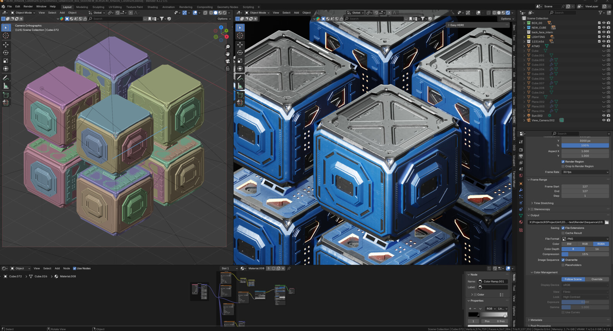Switch to the Geometry Nodes workspace tab

click(x=228, y=7)
